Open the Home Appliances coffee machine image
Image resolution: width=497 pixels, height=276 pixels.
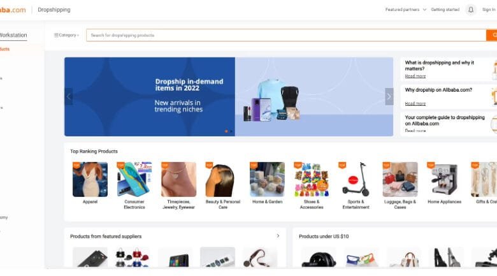pos(444,179)
